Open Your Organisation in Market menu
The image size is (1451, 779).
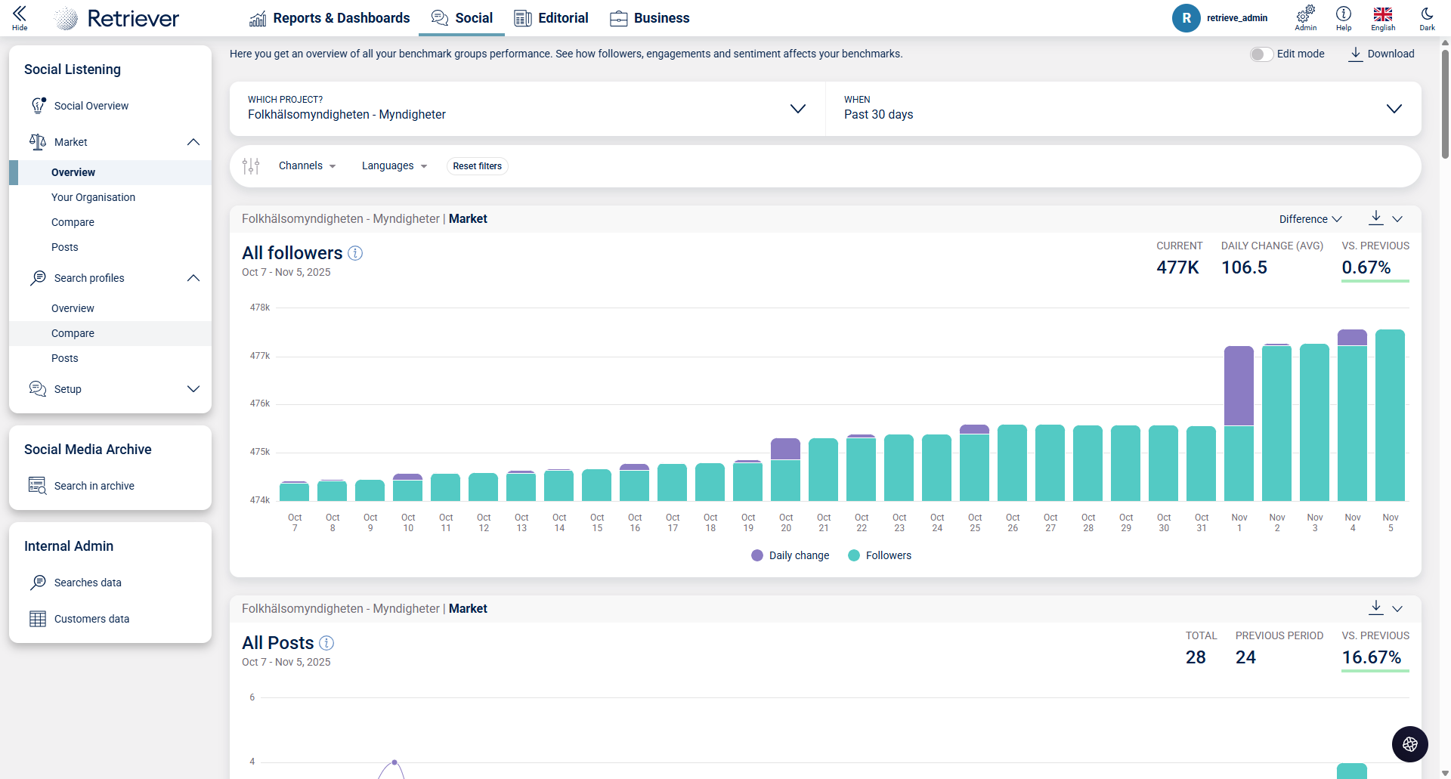(x=93, y=197)
